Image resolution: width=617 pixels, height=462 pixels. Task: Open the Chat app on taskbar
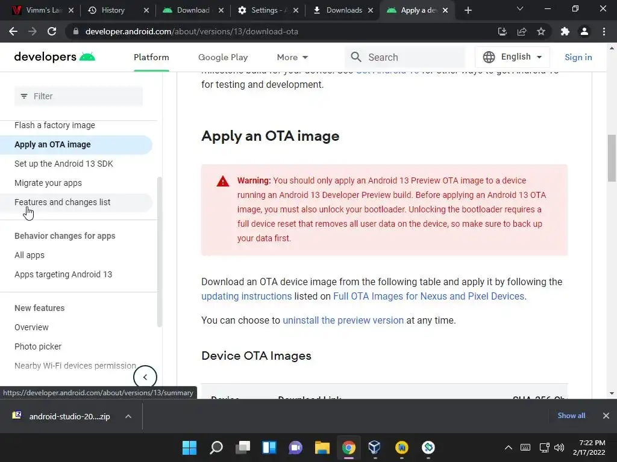click(x=295, y=448)
